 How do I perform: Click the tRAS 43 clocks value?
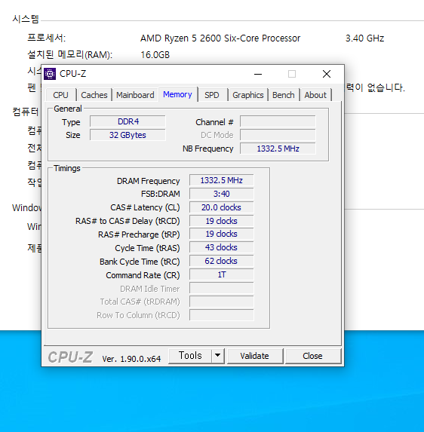pos(221,247)
